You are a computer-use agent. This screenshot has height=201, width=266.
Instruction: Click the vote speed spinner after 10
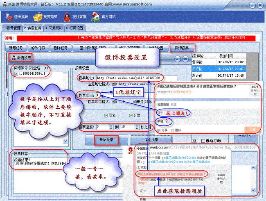(137, 127)
